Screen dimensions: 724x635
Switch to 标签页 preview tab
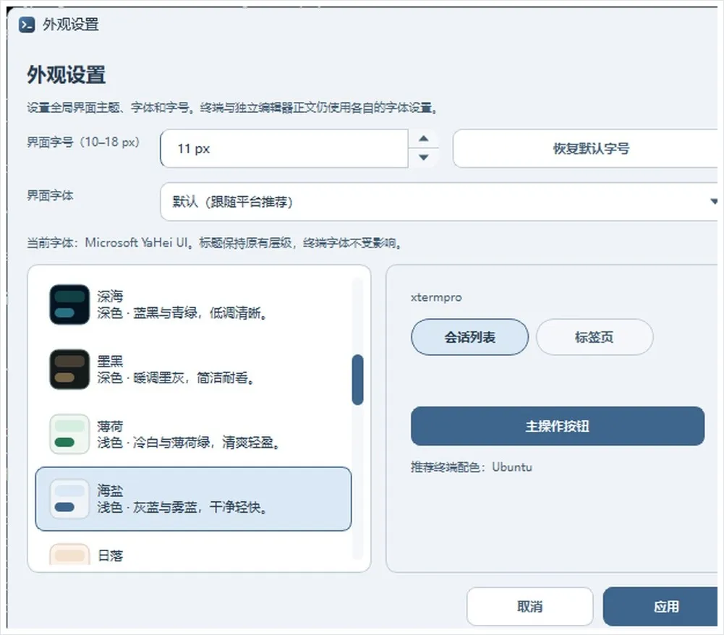(x=595, y=337)
